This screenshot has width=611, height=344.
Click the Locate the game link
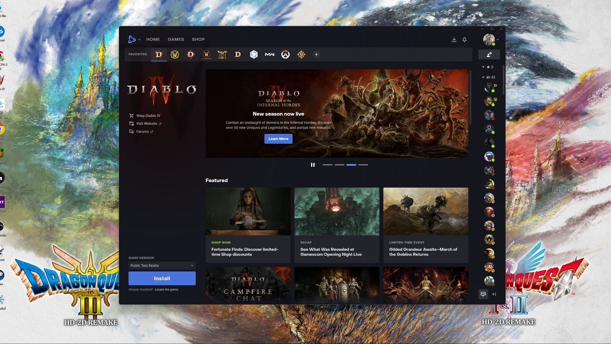coord(167,289)
